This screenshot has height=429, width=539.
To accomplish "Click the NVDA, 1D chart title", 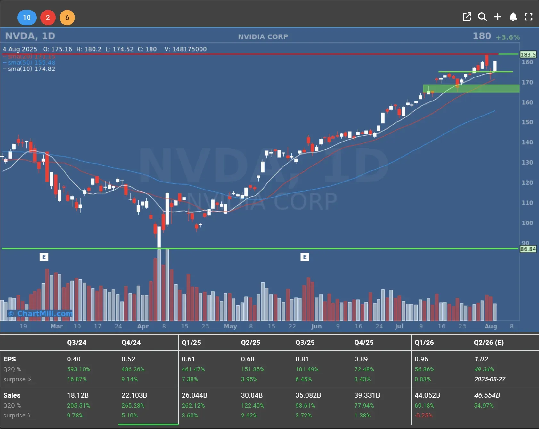I will click(x=30, y=36).
